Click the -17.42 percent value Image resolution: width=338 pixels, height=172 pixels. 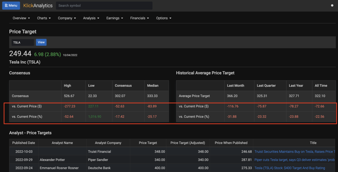(120, 117)
